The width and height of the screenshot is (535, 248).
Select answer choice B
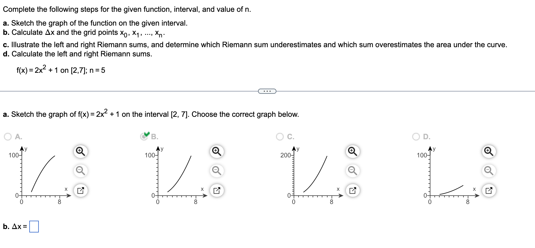144,137
